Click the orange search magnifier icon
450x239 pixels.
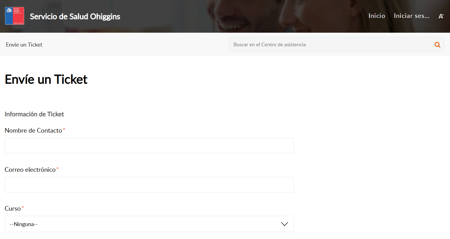tap(437, 45)
